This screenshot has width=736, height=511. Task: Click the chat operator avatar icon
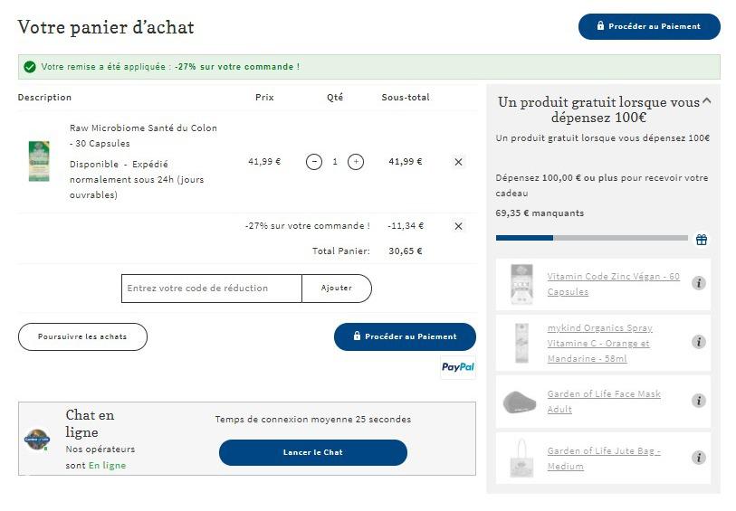[x=36, y=440]
